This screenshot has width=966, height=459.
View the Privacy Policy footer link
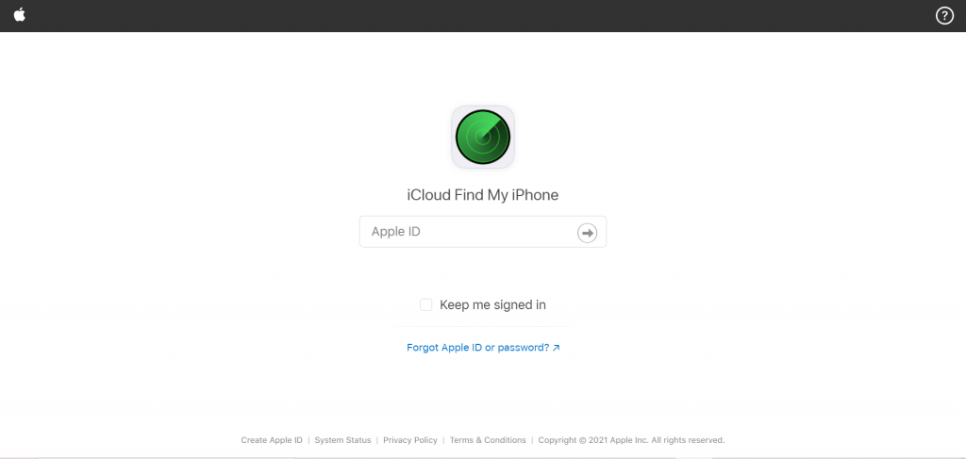coord(410,440)
